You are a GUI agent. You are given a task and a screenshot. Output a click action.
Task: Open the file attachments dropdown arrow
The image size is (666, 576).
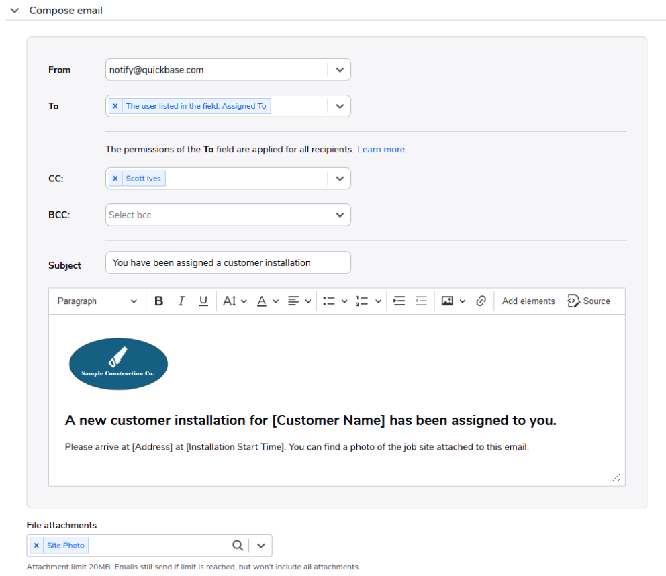[x=260, y=545]
